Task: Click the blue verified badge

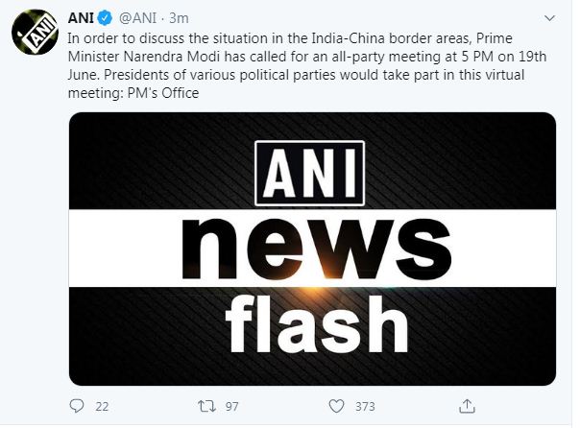Action: (106, 18)
